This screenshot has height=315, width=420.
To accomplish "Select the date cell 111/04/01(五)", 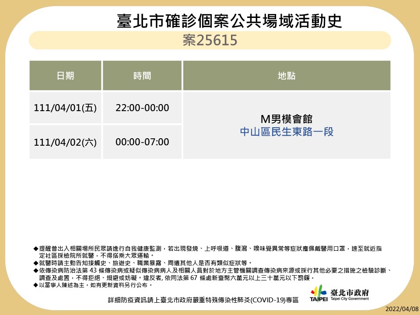I will coord(65,108).
